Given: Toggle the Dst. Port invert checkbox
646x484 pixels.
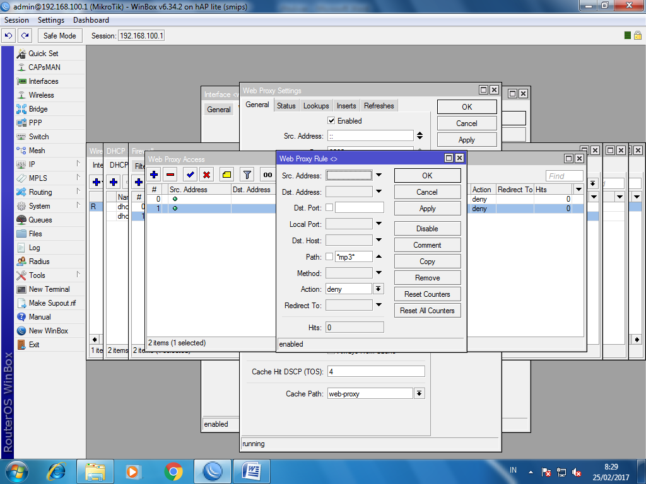Looking at the screenshot, I should tap(329, 207).
